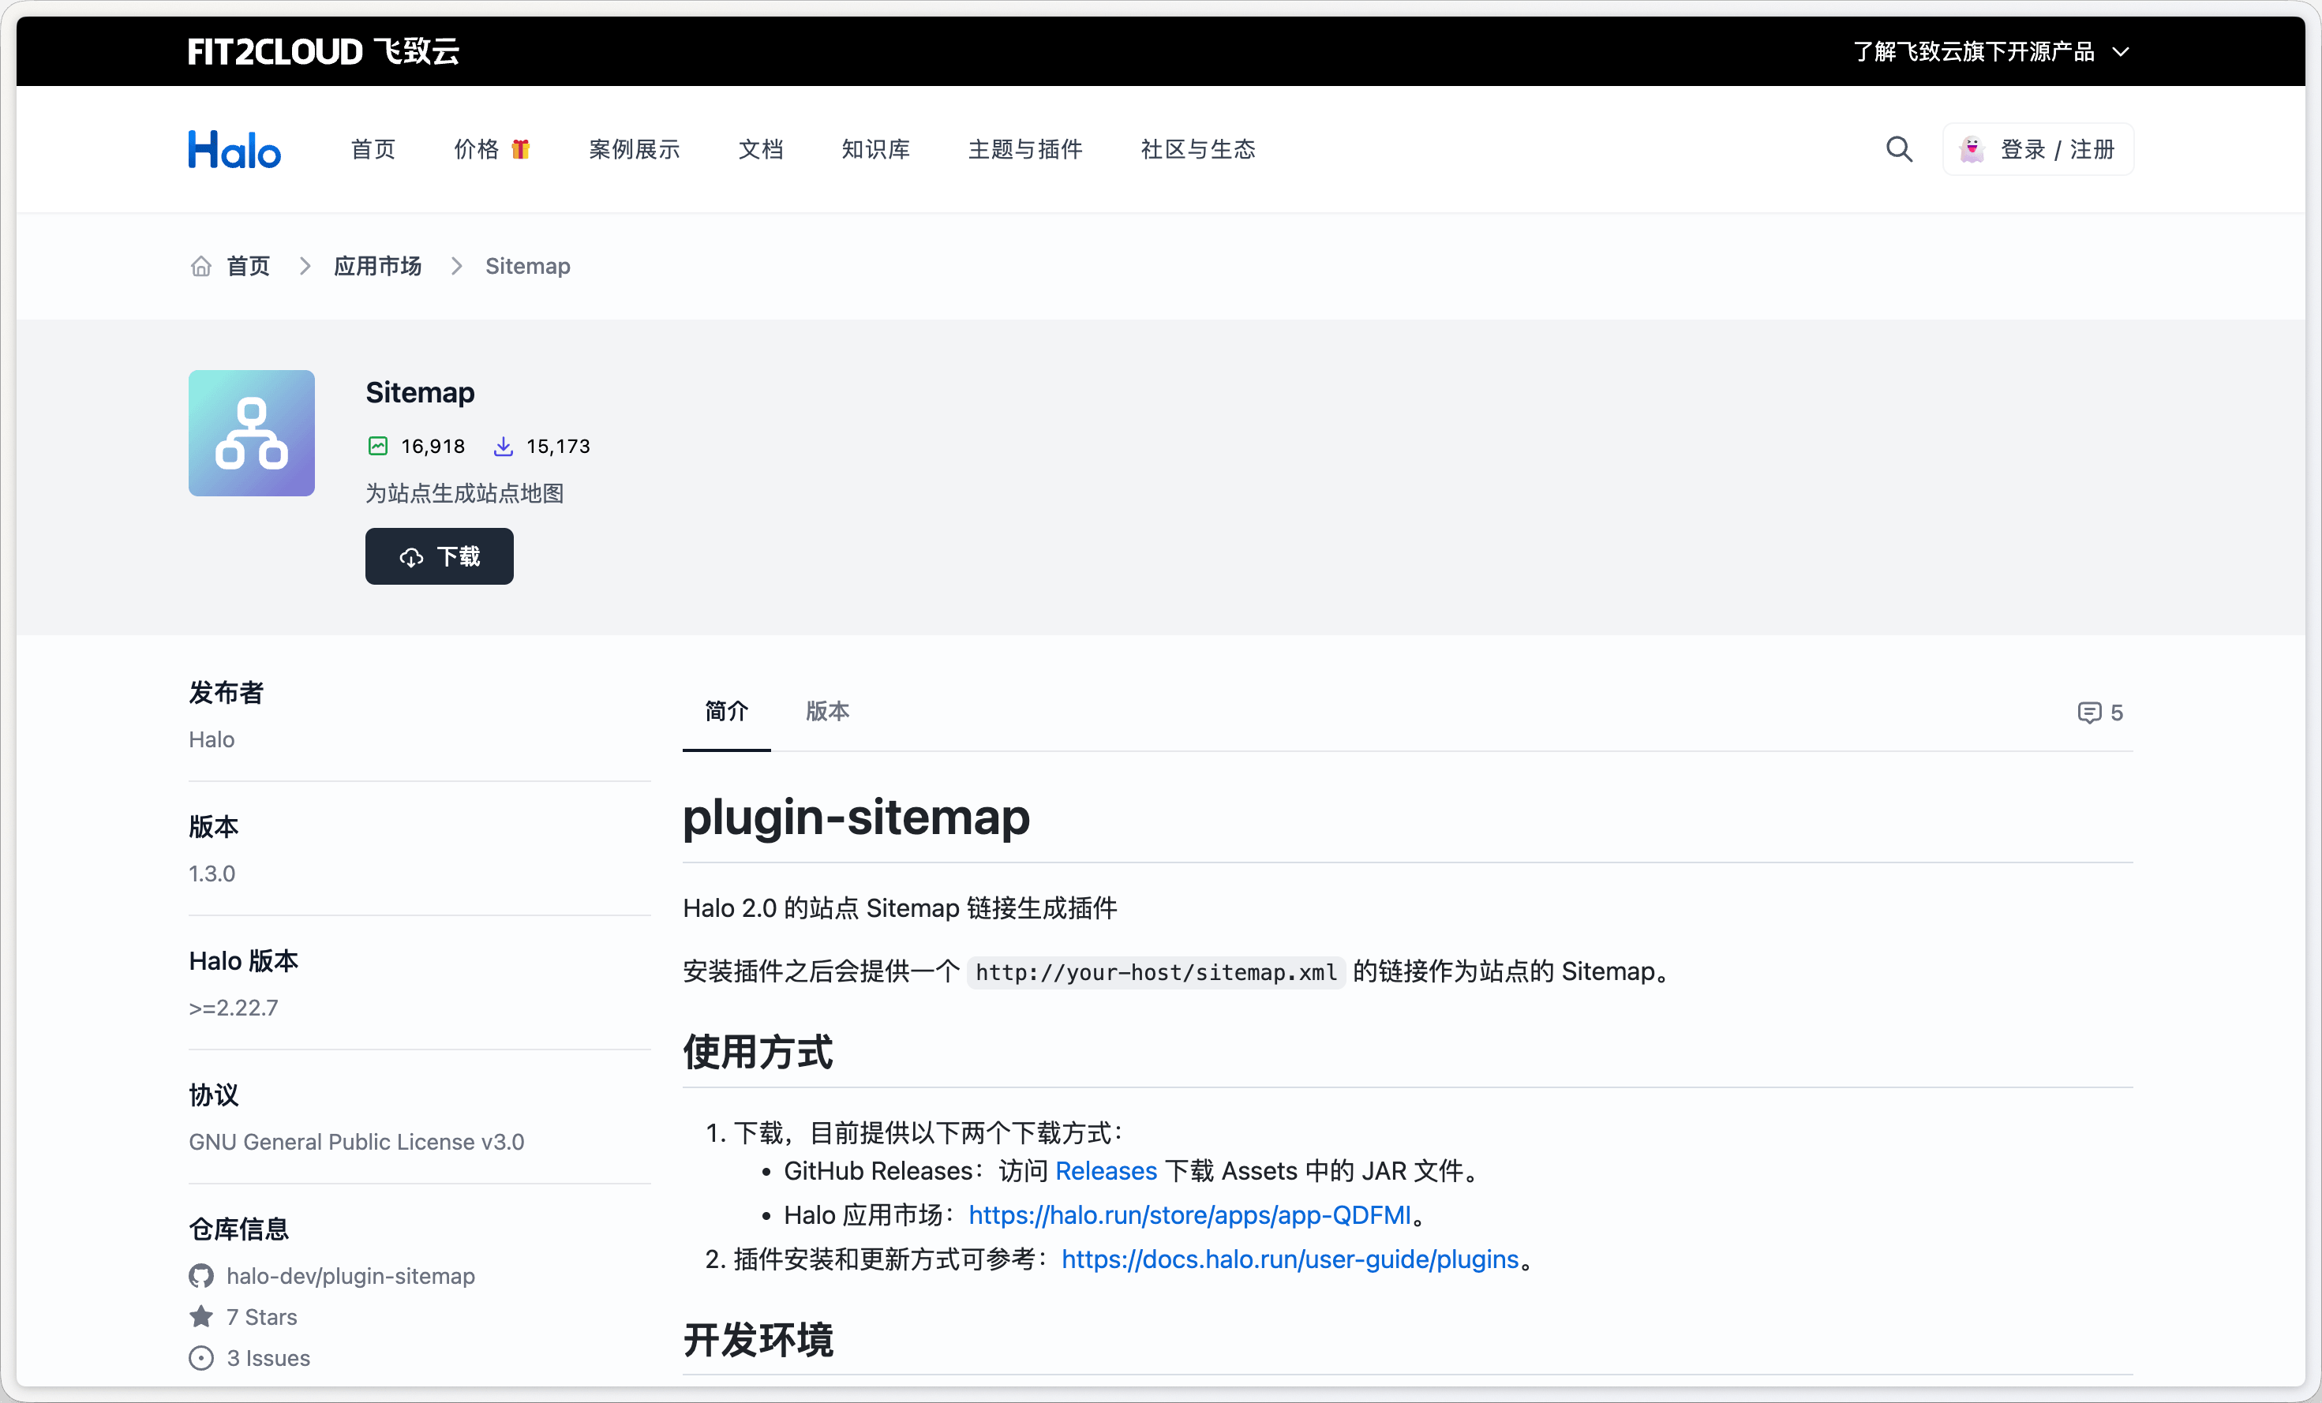Screen dimensions: 2322x1403
Task: Open the halo.run/store/apps/app-QDFMI link
Action: 1189,1214
